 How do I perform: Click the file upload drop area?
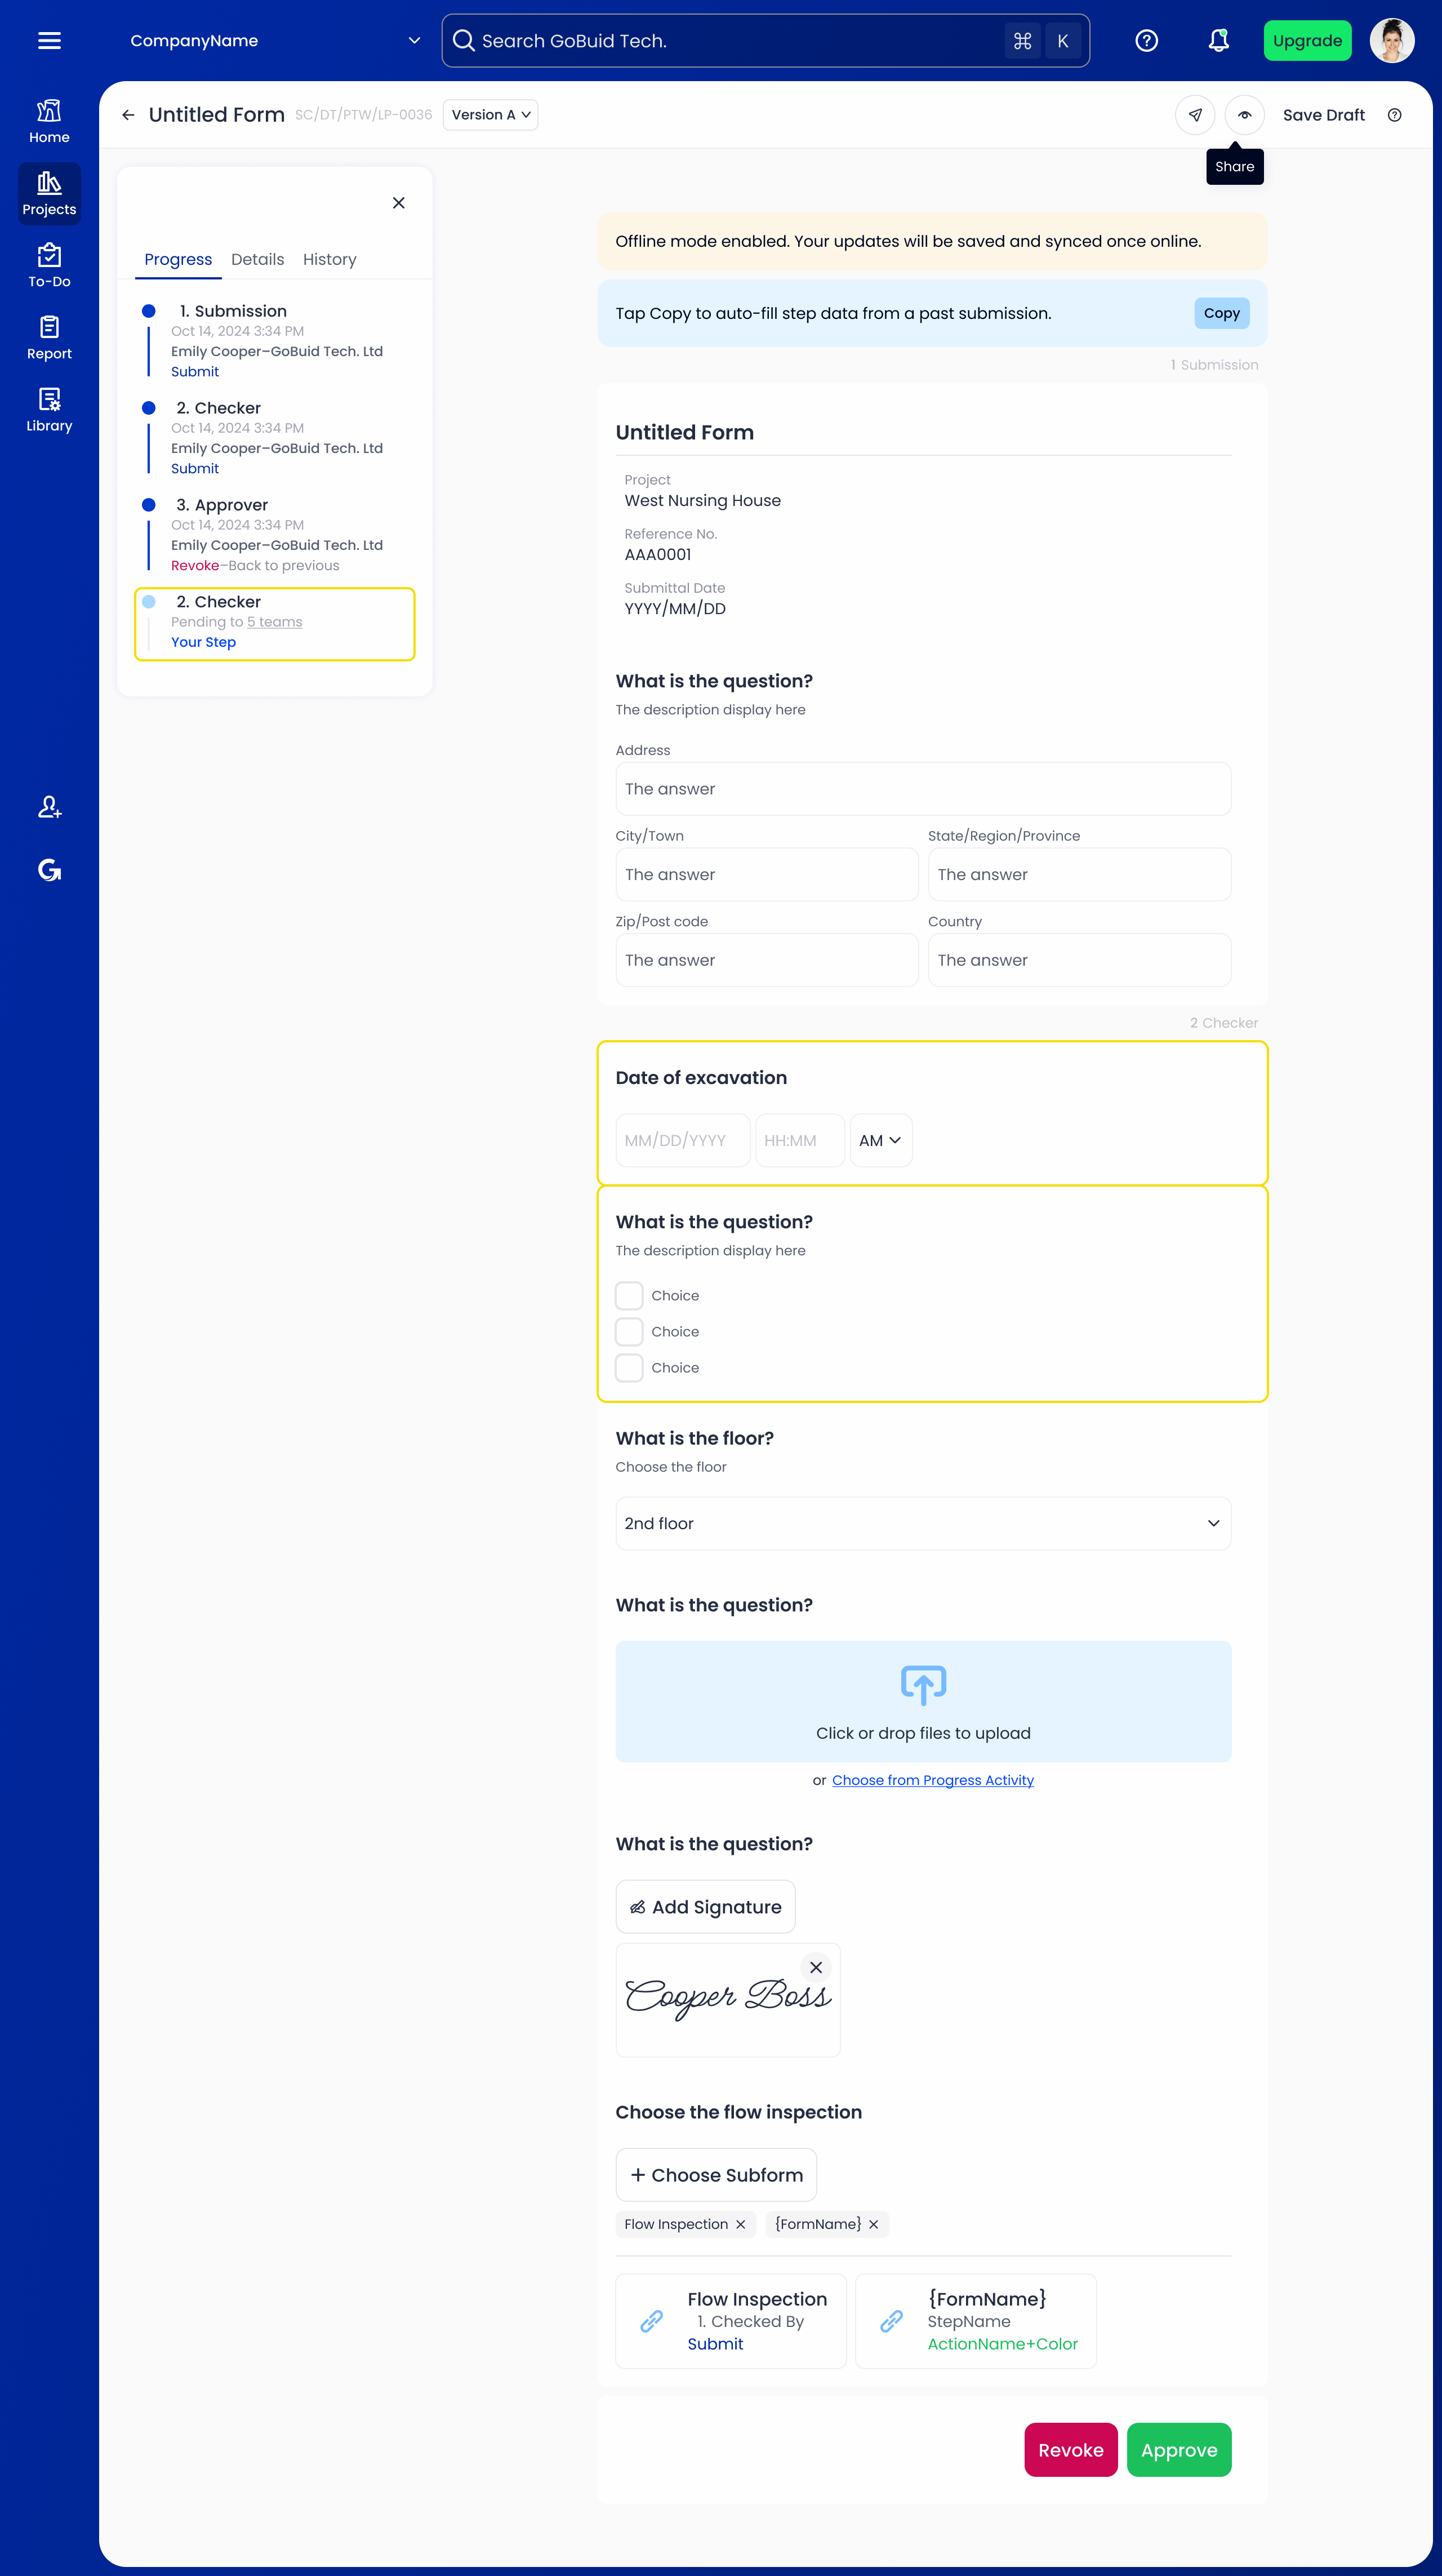click(x=923, y=1702)
